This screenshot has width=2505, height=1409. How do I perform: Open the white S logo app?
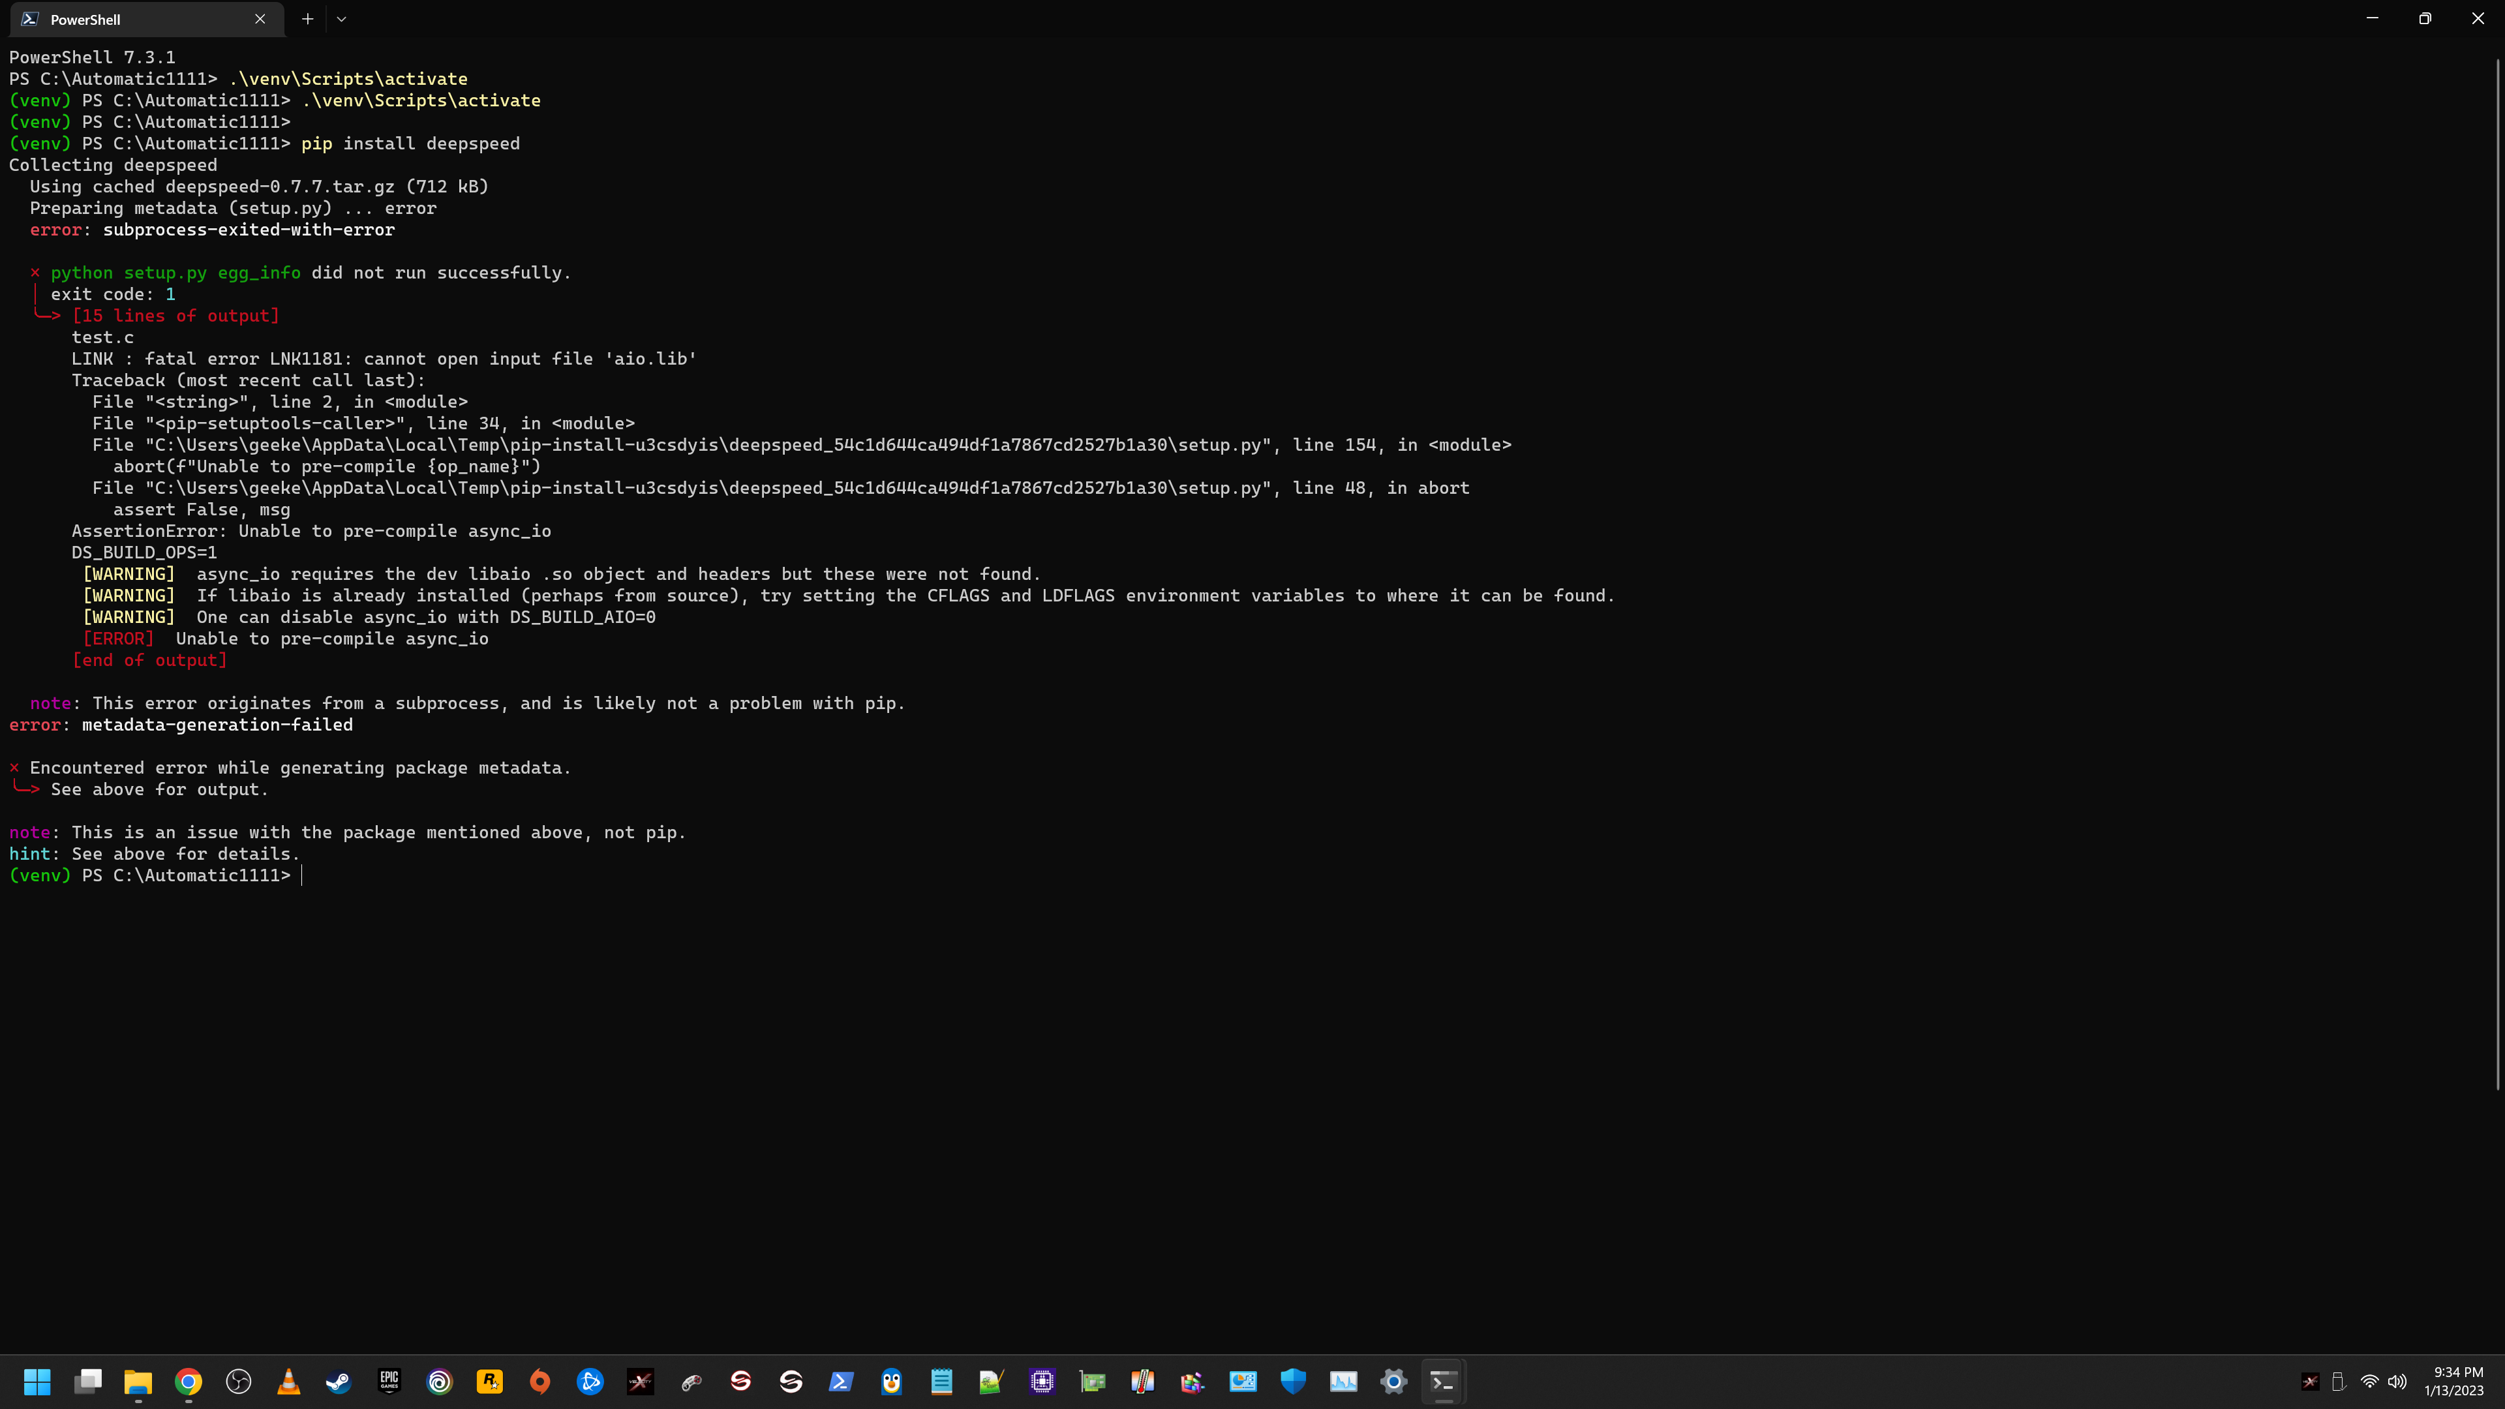point(791,1382)
